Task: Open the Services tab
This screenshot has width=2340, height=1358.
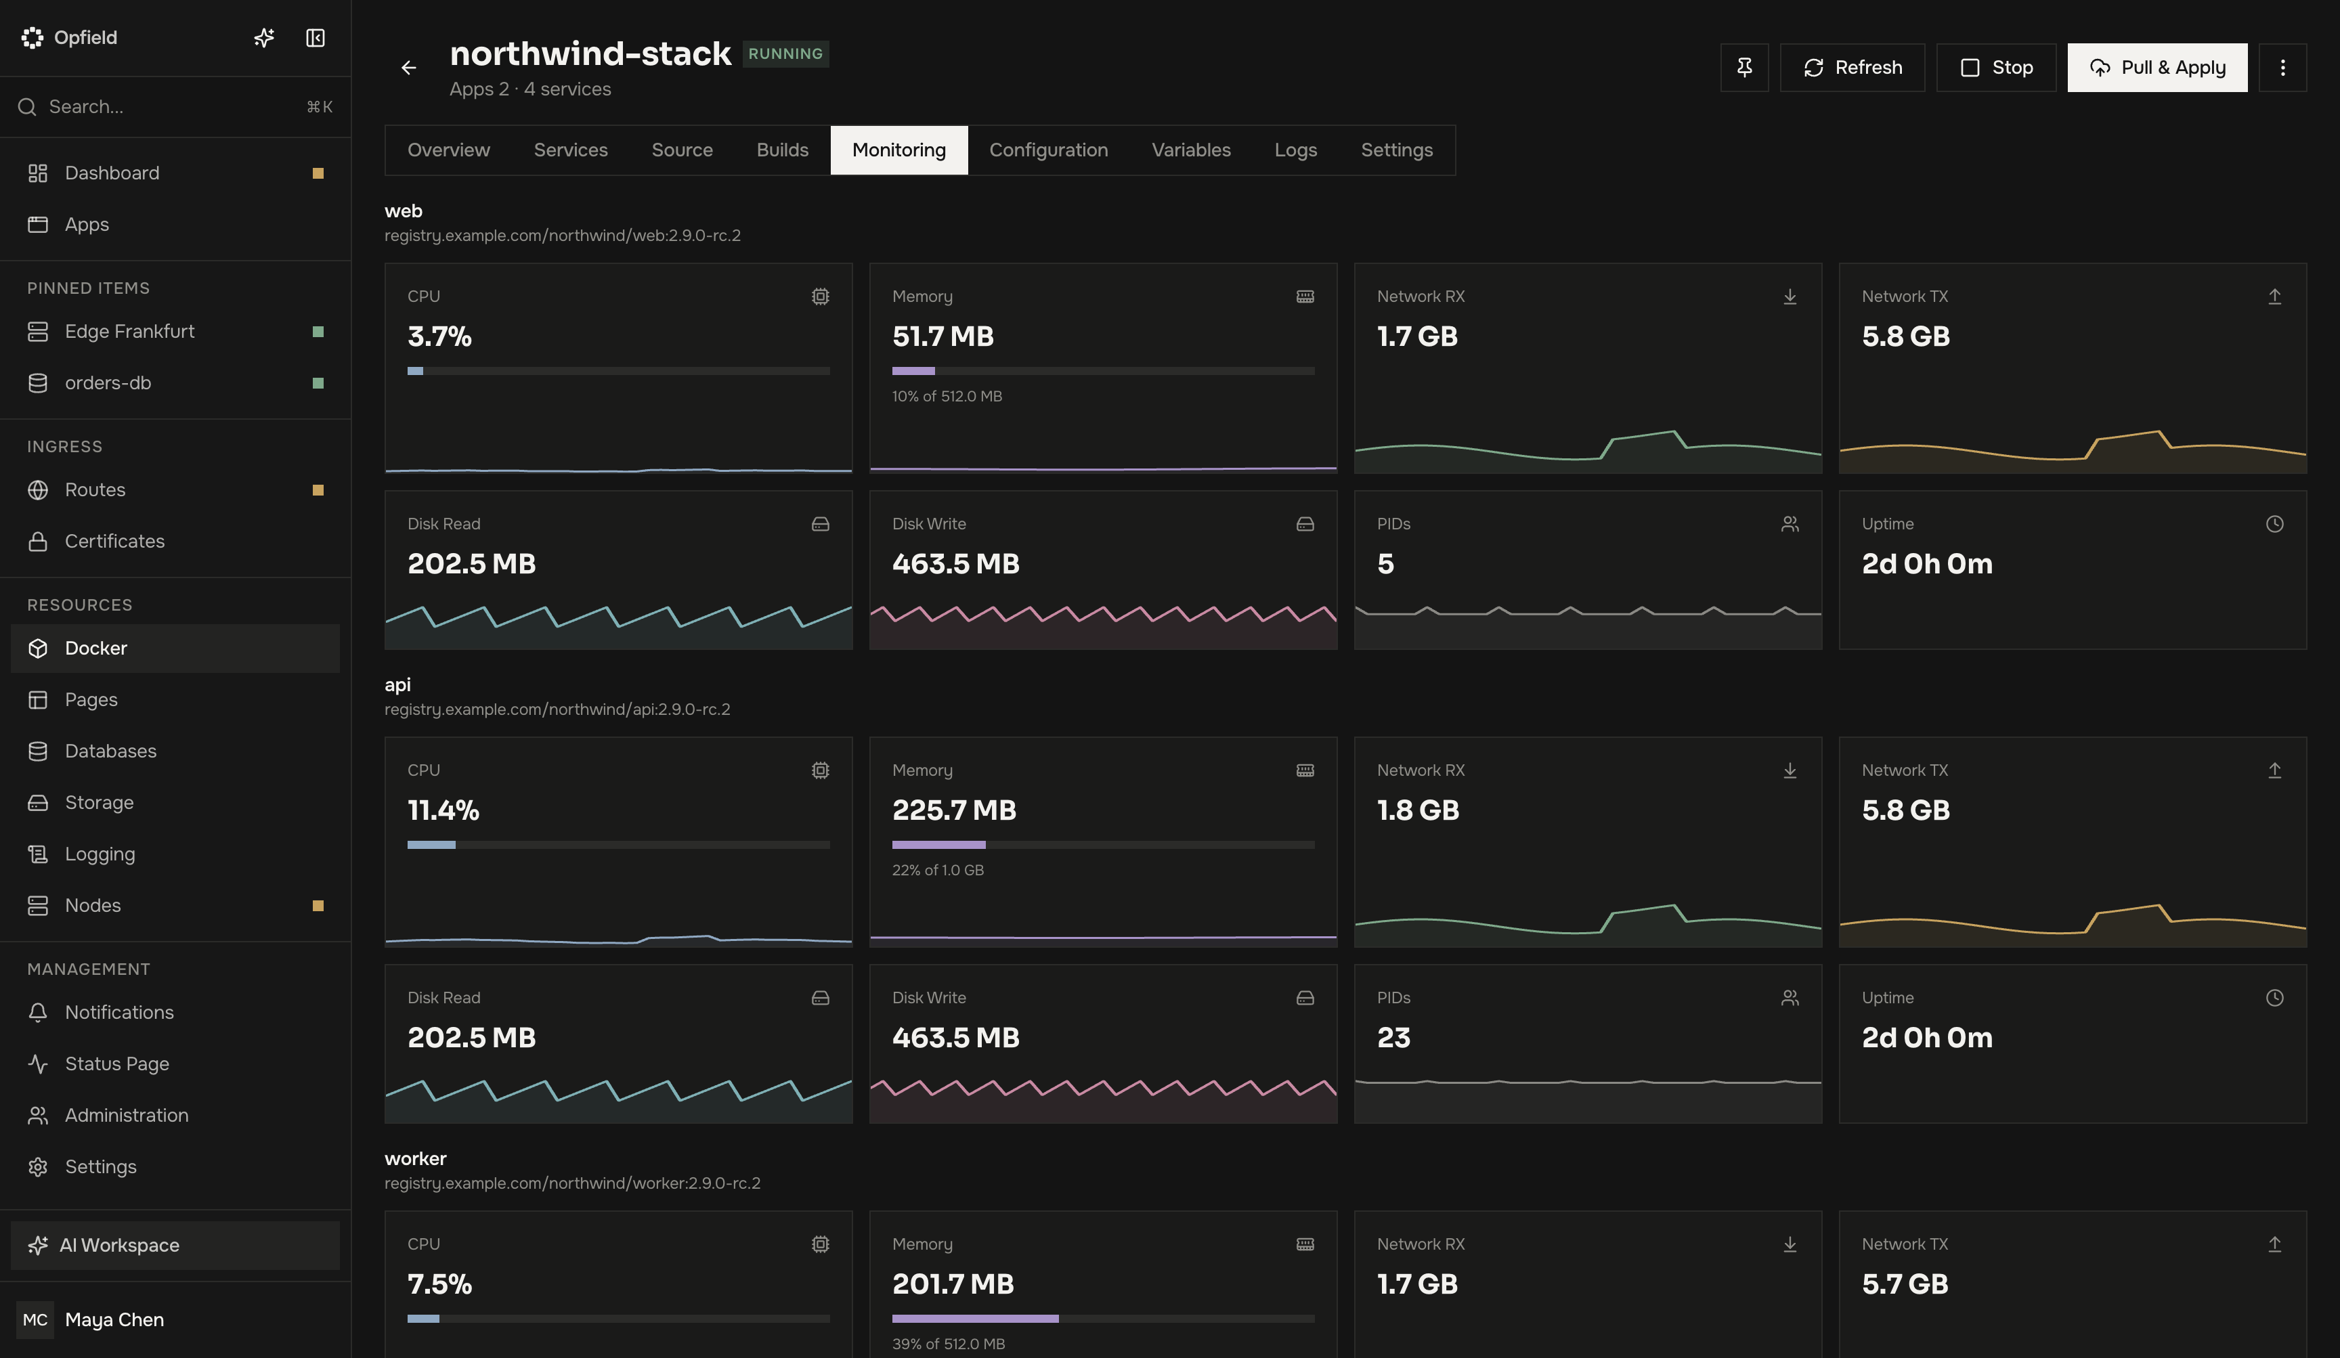Action: pos(570,150)
